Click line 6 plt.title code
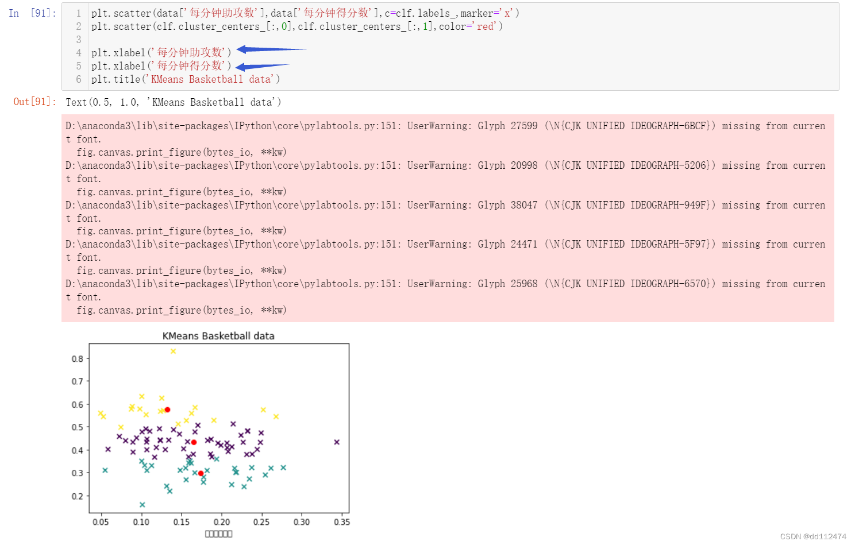This screenshot has width=855, height=545. [186, 79]
